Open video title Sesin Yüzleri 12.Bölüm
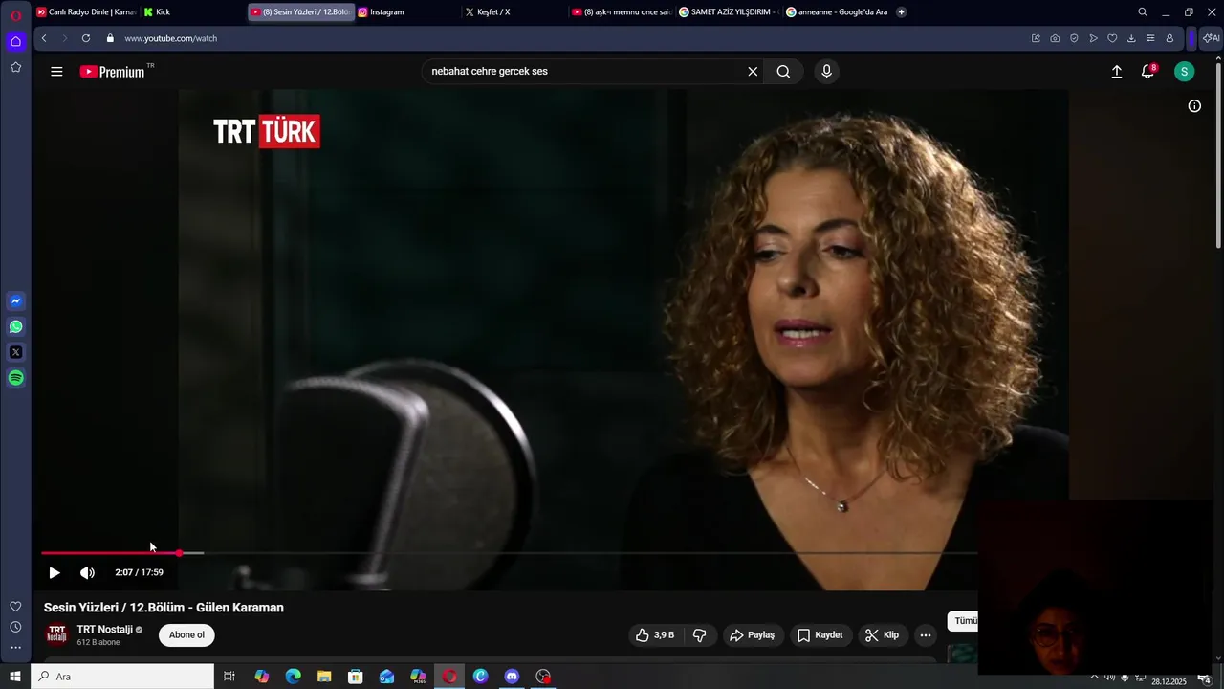This screenshot has width=1224, height=689. pyautogui.click(x=164, y=608)
